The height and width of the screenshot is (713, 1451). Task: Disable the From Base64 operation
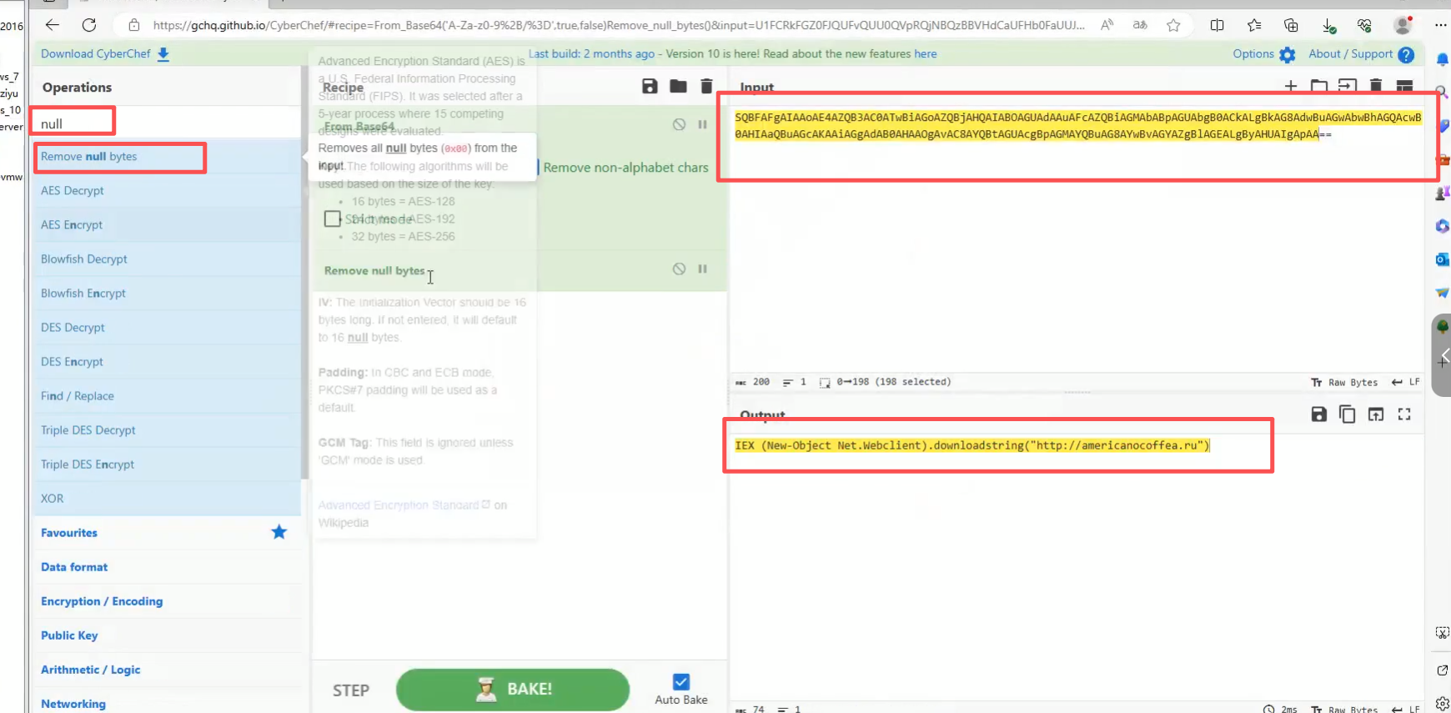pos(679,124)
